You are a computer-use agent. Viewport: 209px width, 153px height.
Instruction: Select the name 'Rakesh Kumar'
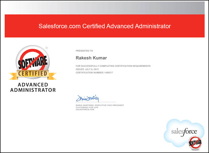click(x=91, y=58)
